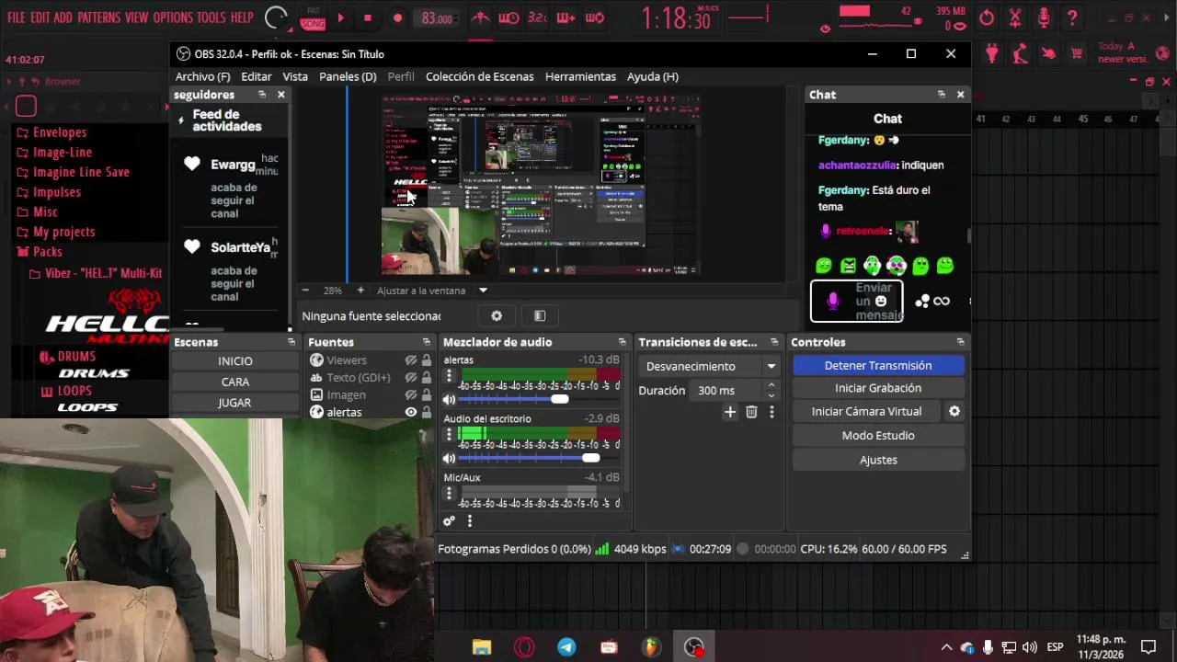Viewport: 1177px width, 662px height.
Task: Open FL Studio PATTERNS menu
Action: coord(98,17)
